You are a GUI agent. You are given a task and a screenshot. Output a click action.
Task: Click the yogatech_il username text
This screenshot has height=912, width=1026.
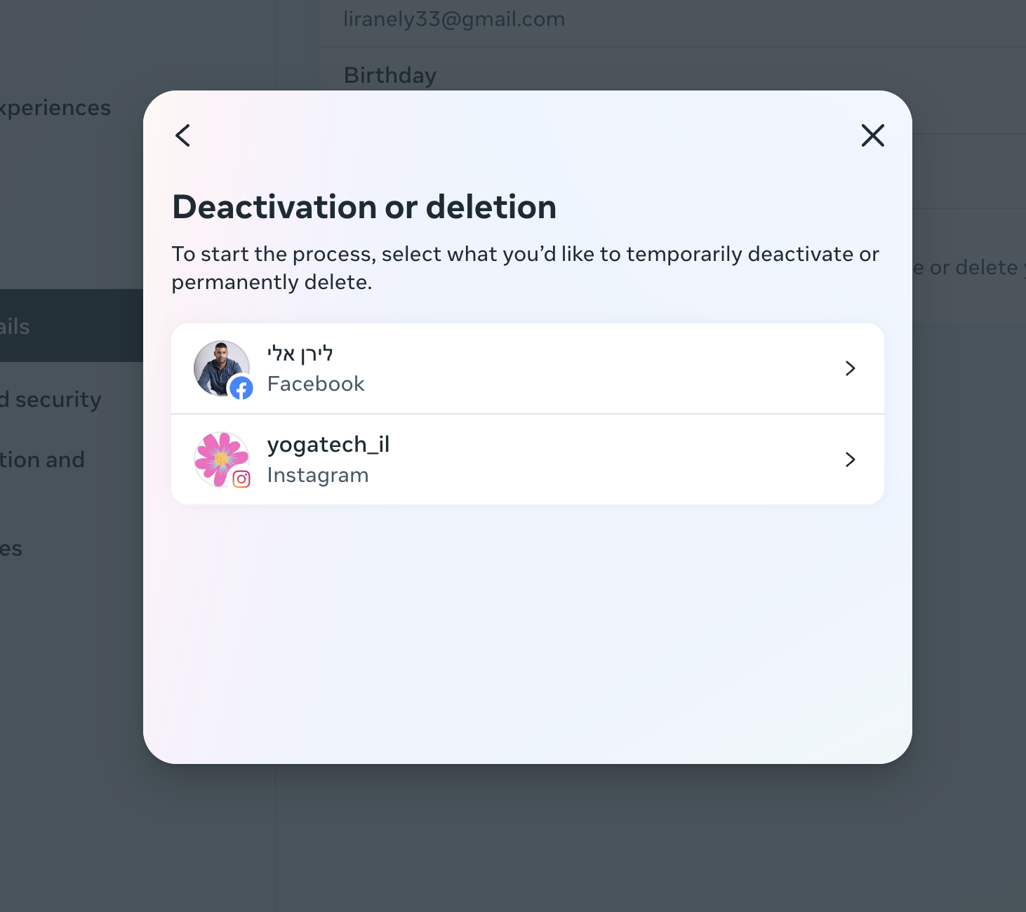coord(328,445)
